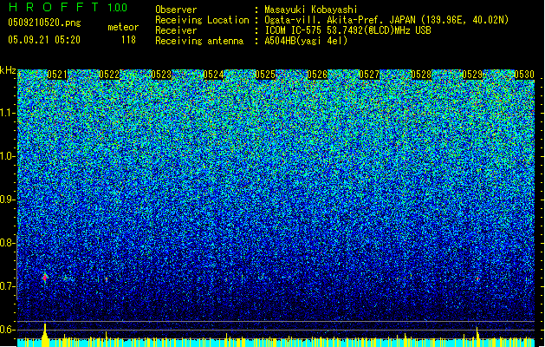Click the yellow signal peak near 0529

[x=477, y=337]
